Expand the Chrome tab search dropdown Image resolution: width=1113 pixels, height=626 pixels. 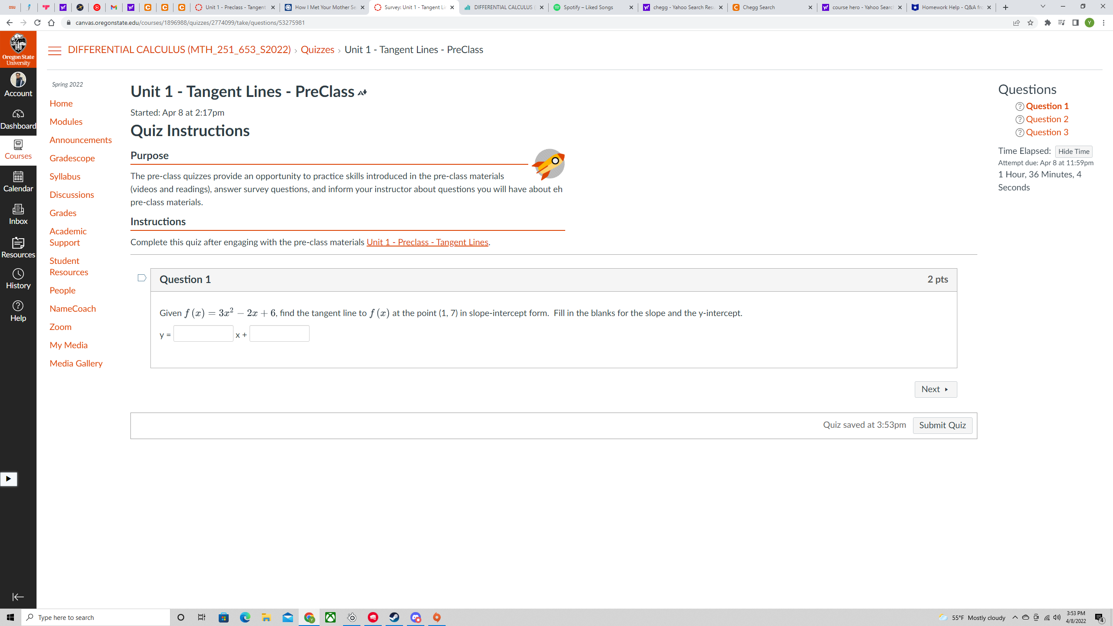point(1042,7)
